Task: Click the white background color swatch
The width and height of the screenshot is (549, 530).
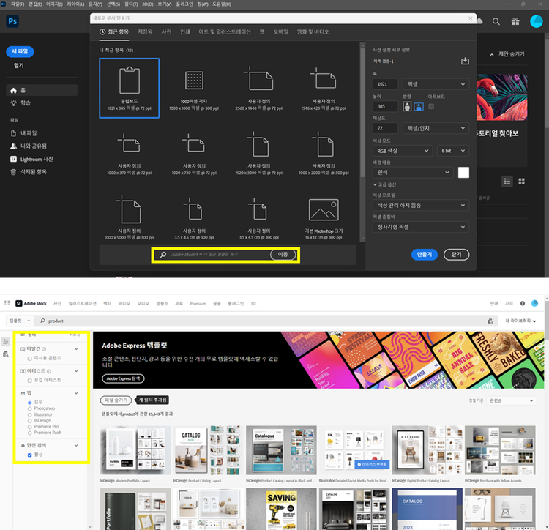Action: [463, 172]
